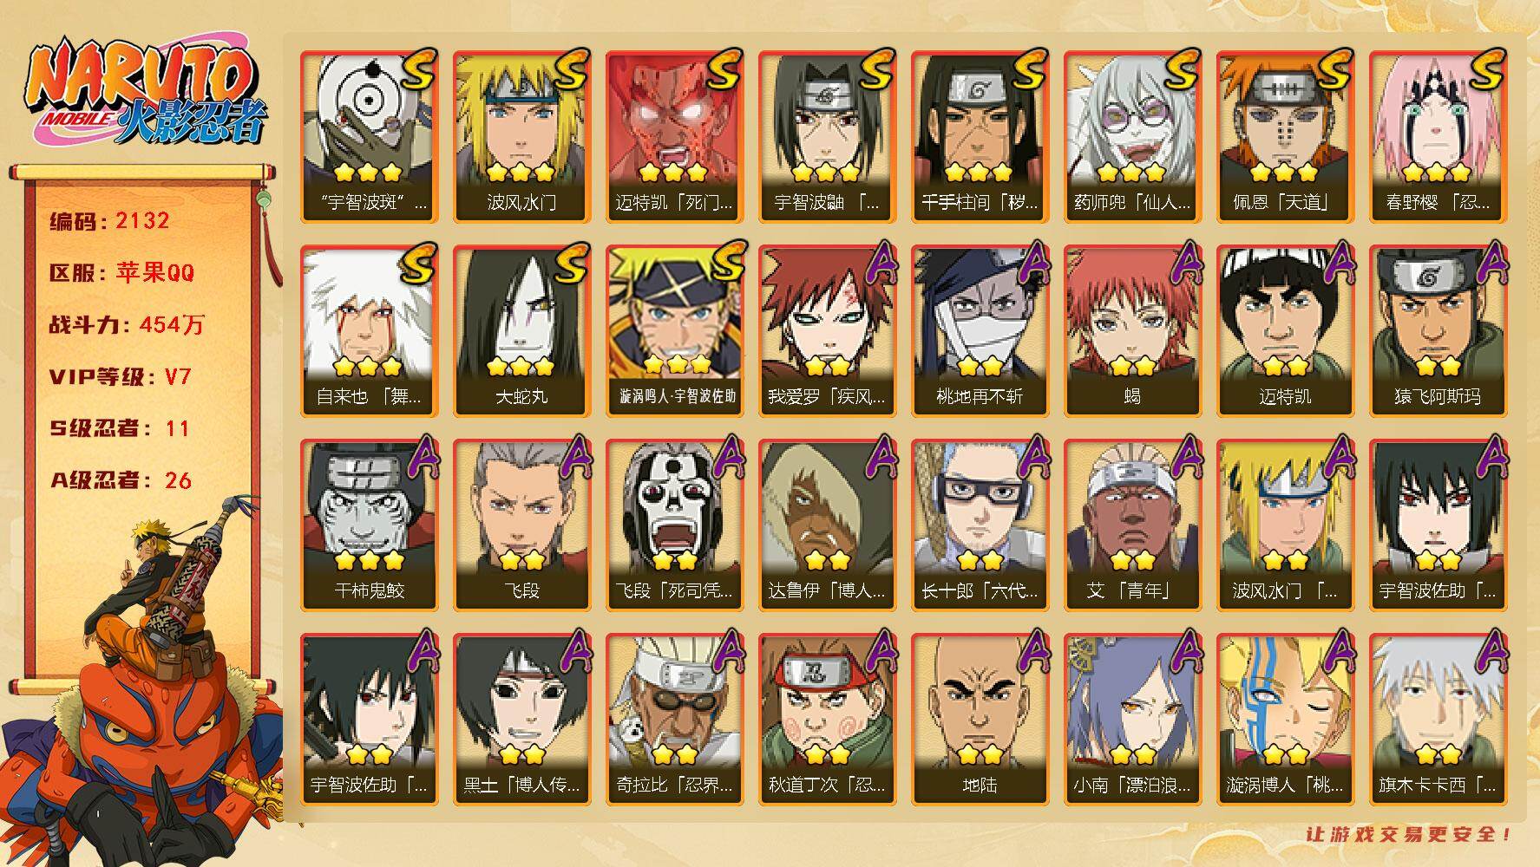Image resolution: width=1540 pixels, height=867 pixels.
Task: Select the 波风水门 S-rank ninja card
Action: tap(521, 137)
